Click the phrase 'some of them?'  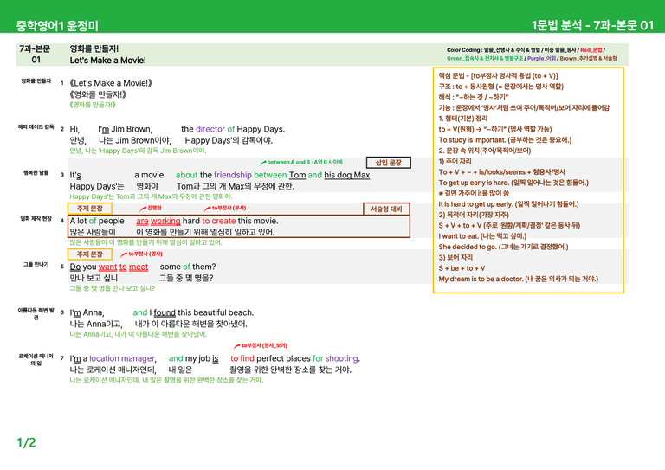tap(188, 267)
